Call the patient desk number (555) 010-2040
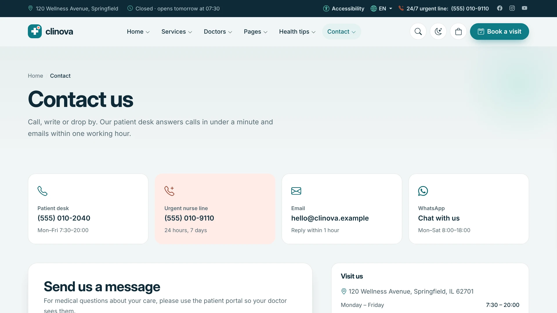557x313 pixels. click(x=64, y=218)
